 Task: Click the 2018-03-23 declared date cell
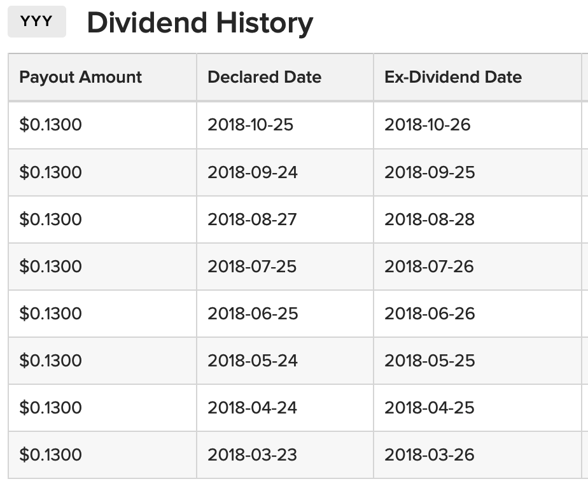point(253,455)
